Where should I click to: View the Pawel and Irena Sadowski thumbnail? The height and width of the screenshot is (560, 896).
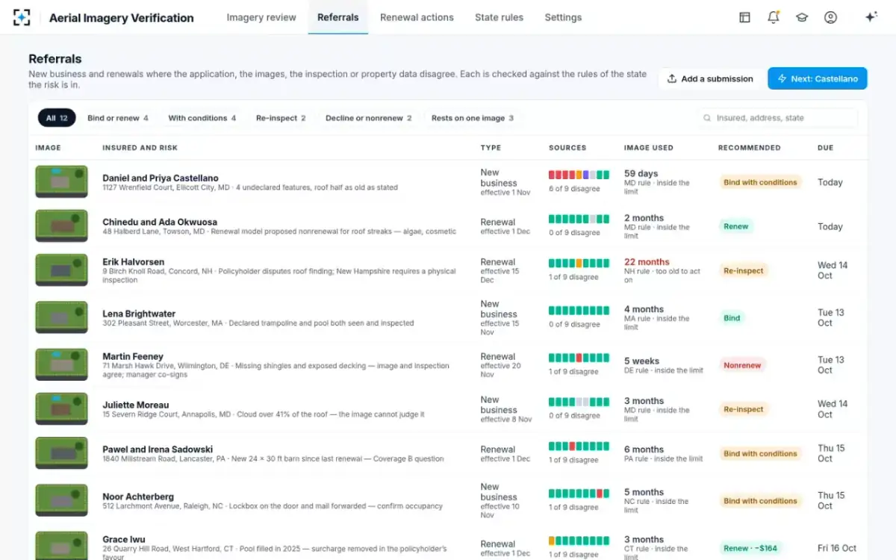coord(61,453)
